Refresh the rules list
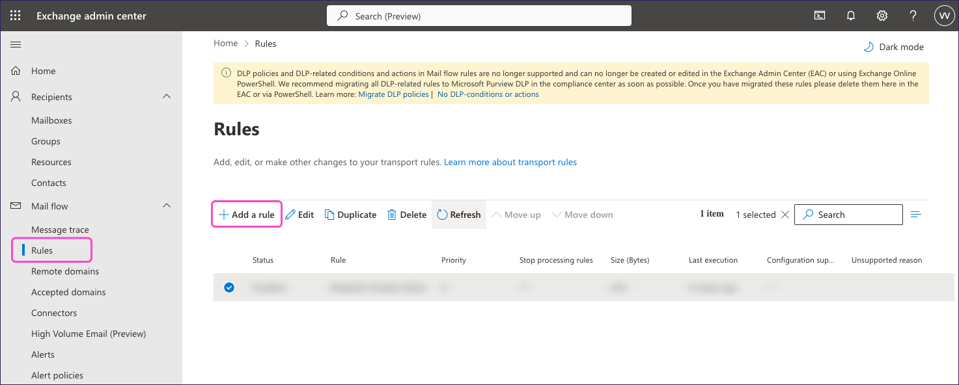Image resolution: width=959 pixels, height=385 pixels. point(442,214)
